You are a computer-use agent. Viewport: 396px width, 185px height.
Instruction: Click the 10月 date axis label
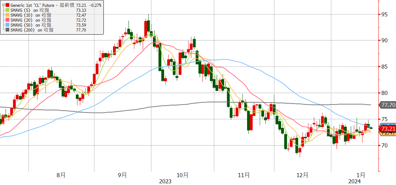182,175
